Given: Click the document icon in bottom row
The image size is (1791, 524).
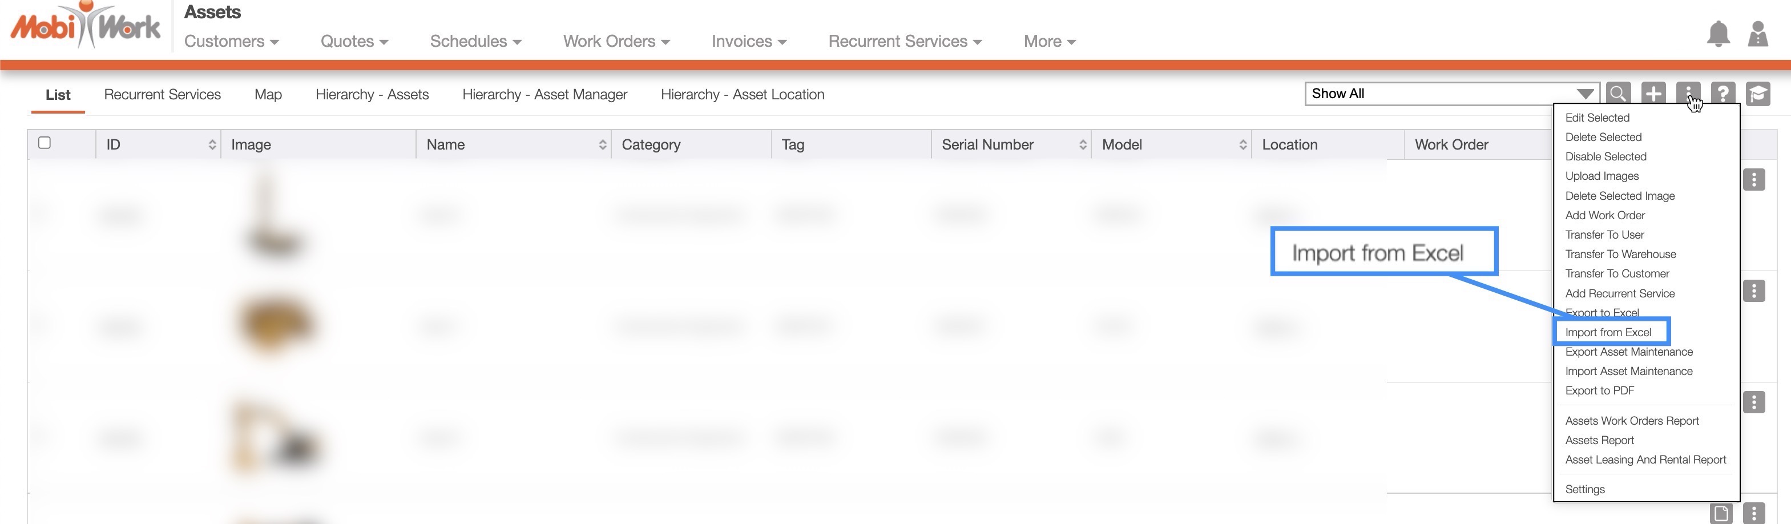Looking at the screenshot, I should pos(1721,513).
